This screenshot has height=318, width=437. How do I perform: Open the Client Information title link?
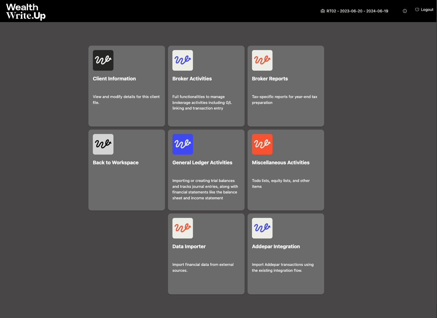click(x=114, y=79)
